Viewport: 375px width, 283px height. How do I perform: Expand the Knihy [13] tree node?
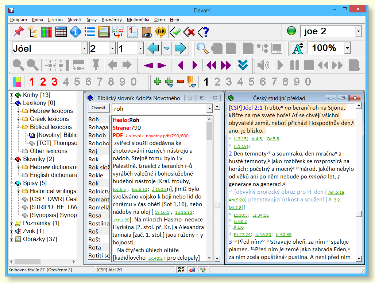tap(12, 95)
